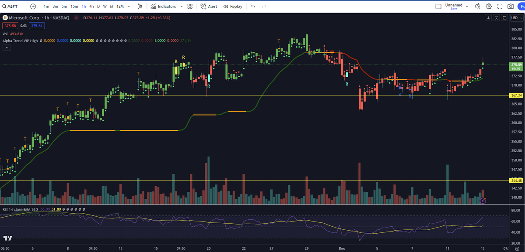This screenshot has height=252, width=525.
Task: Start bar Replay mode
Action: [x=233, y=7]
